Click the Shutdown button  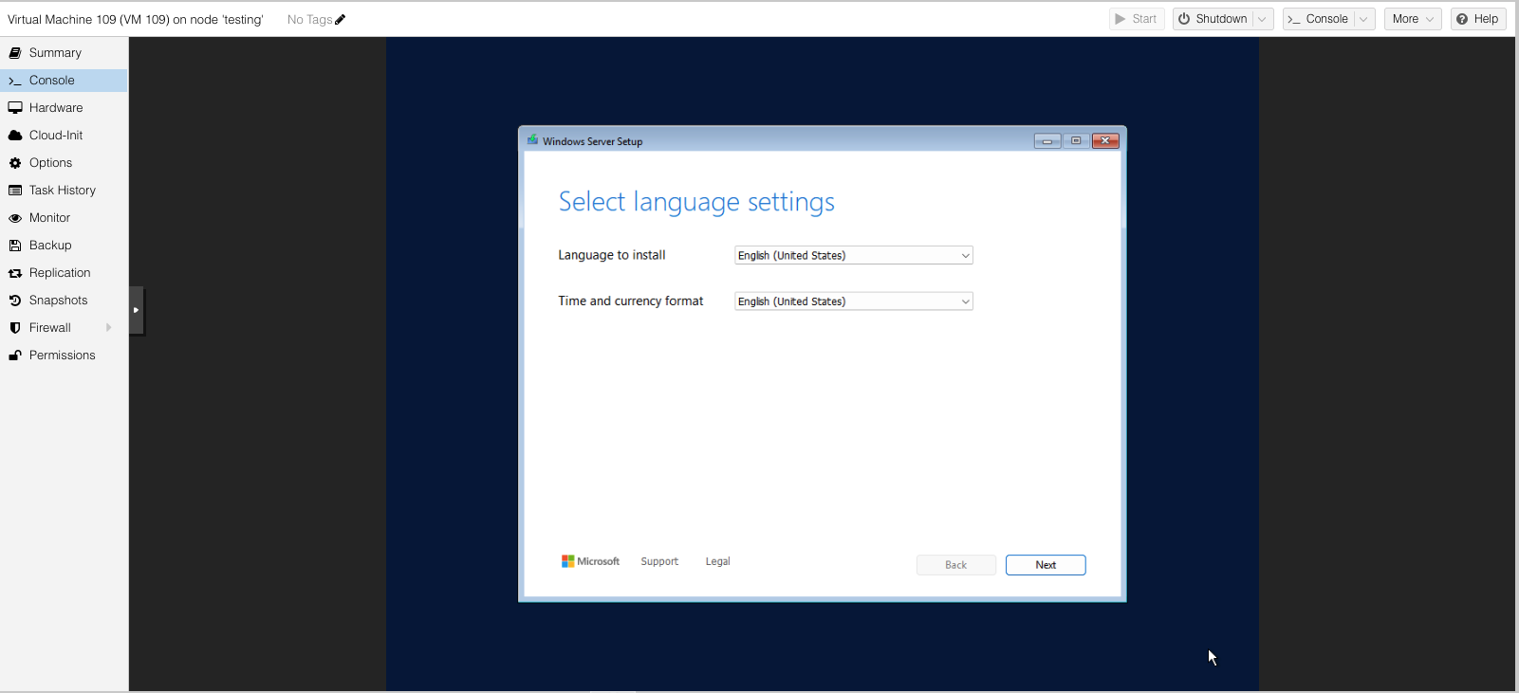click(1213, 19)
